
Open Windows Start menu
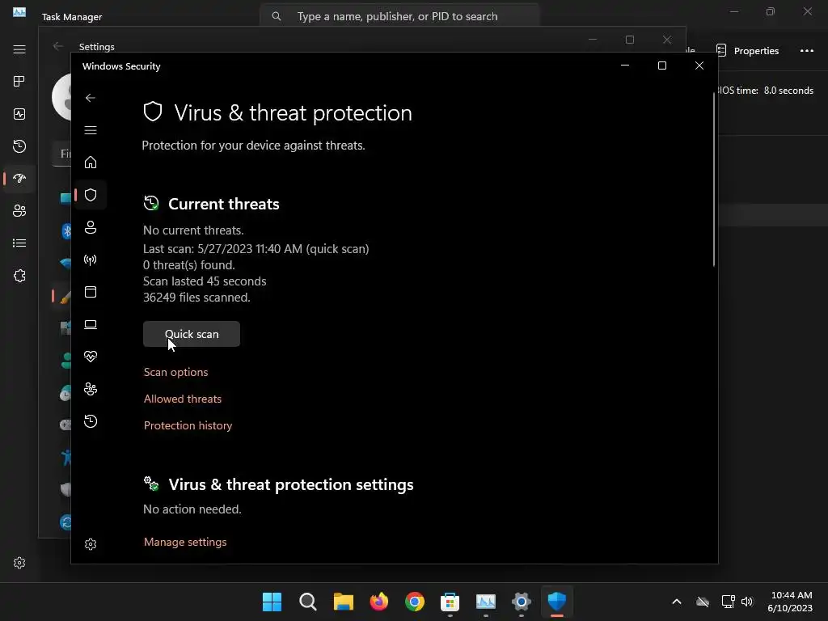point(272,602)
